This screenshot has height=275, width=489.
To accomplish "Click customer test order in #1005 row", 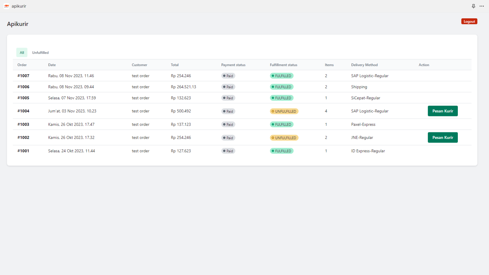I will point(141,98).
